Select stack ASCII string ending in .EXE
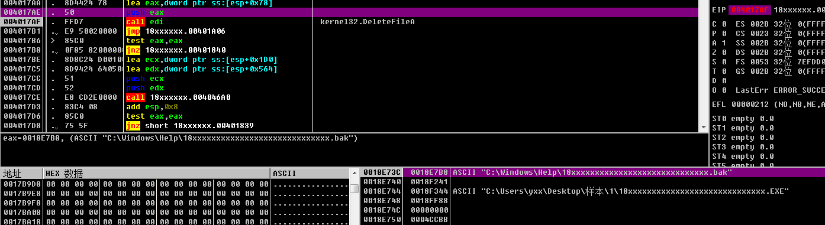The image size is (825, 225). coord(621,191)
